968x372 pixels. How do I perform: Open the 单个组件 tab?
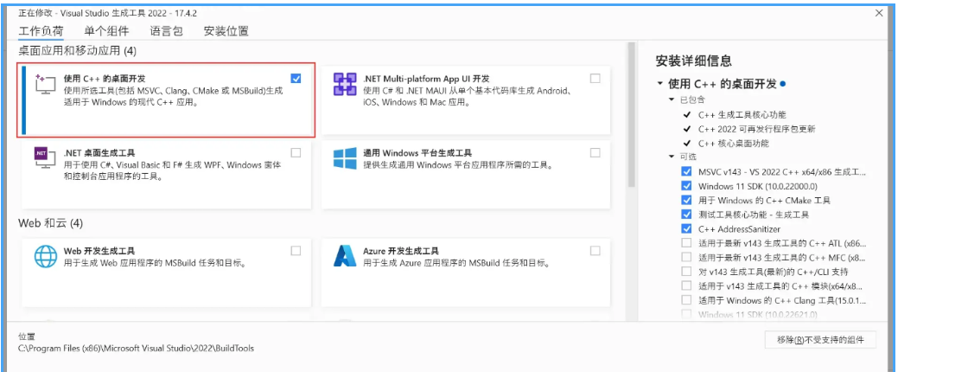[107, 31]
